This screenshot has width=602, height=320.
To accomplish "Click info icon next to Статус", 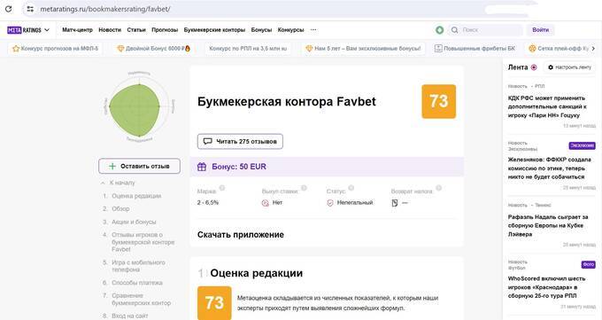I will coord(351,188).
